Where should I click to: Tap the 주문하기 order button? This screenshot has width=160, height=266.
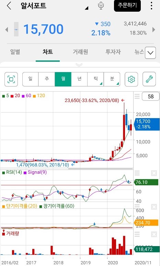tap(127, 5)
